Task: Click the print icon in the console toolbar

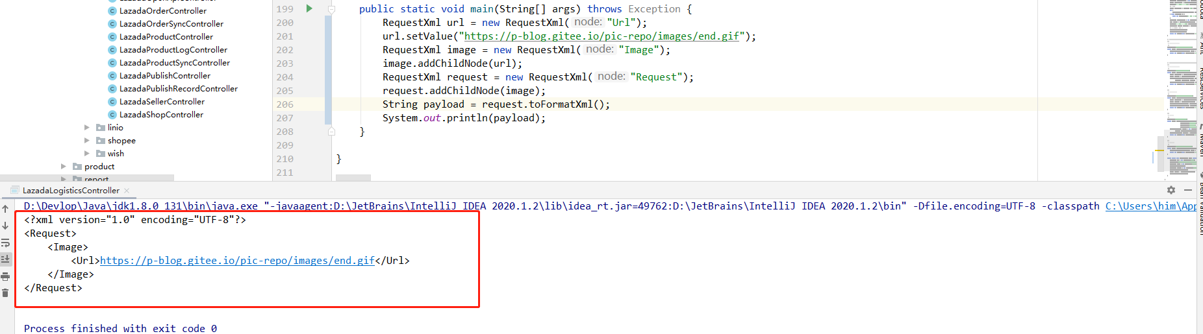Action: 5,276
